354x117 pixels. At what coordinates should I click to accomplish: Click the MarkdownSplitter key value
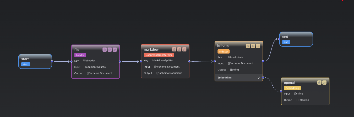point(163,60)
